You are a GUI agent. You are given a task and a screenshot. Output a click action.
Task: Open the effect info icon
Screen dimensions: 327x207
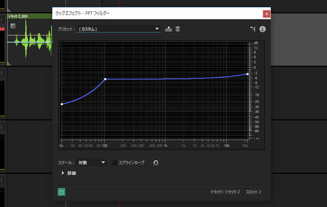262,29
